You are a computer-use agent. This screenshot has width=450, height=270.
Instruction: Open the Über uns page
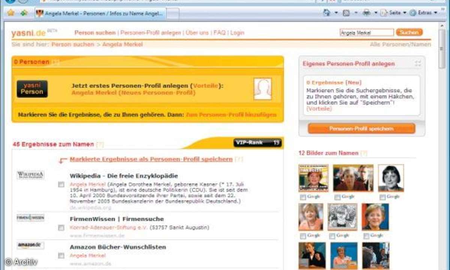click(197, 33)
